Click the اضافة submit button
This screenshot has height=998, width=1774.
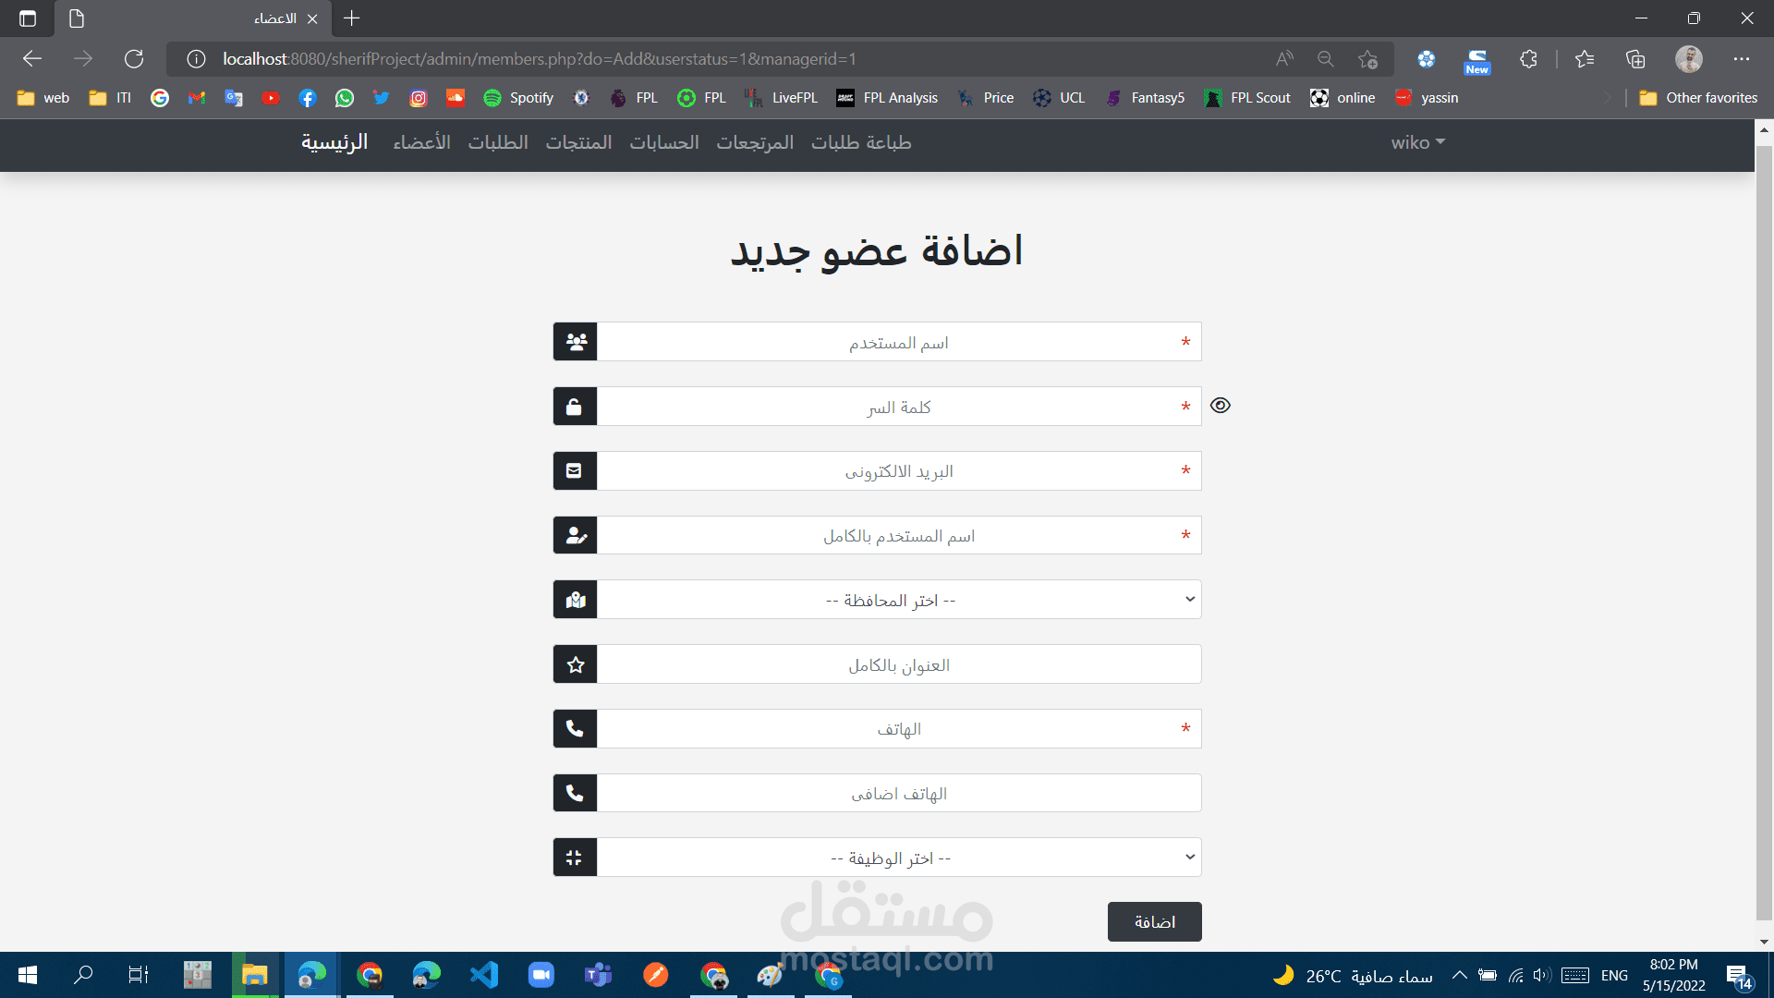pyautogui.click(x=1154, y=921)
